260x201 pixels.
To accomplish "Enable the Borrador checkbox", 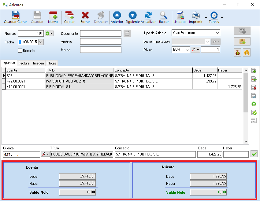I will (x=20, y=51).
